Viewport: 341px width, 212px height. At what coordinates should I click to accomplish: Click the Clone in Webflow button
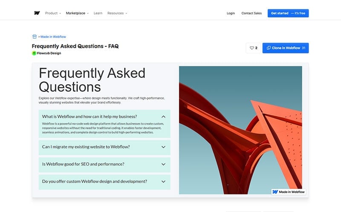click(x=286, y=48)
